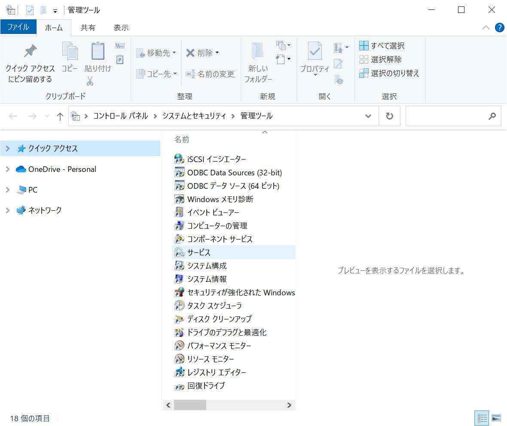
Task: Open recent locations dropdown arrow
Action: click(47, 116)
